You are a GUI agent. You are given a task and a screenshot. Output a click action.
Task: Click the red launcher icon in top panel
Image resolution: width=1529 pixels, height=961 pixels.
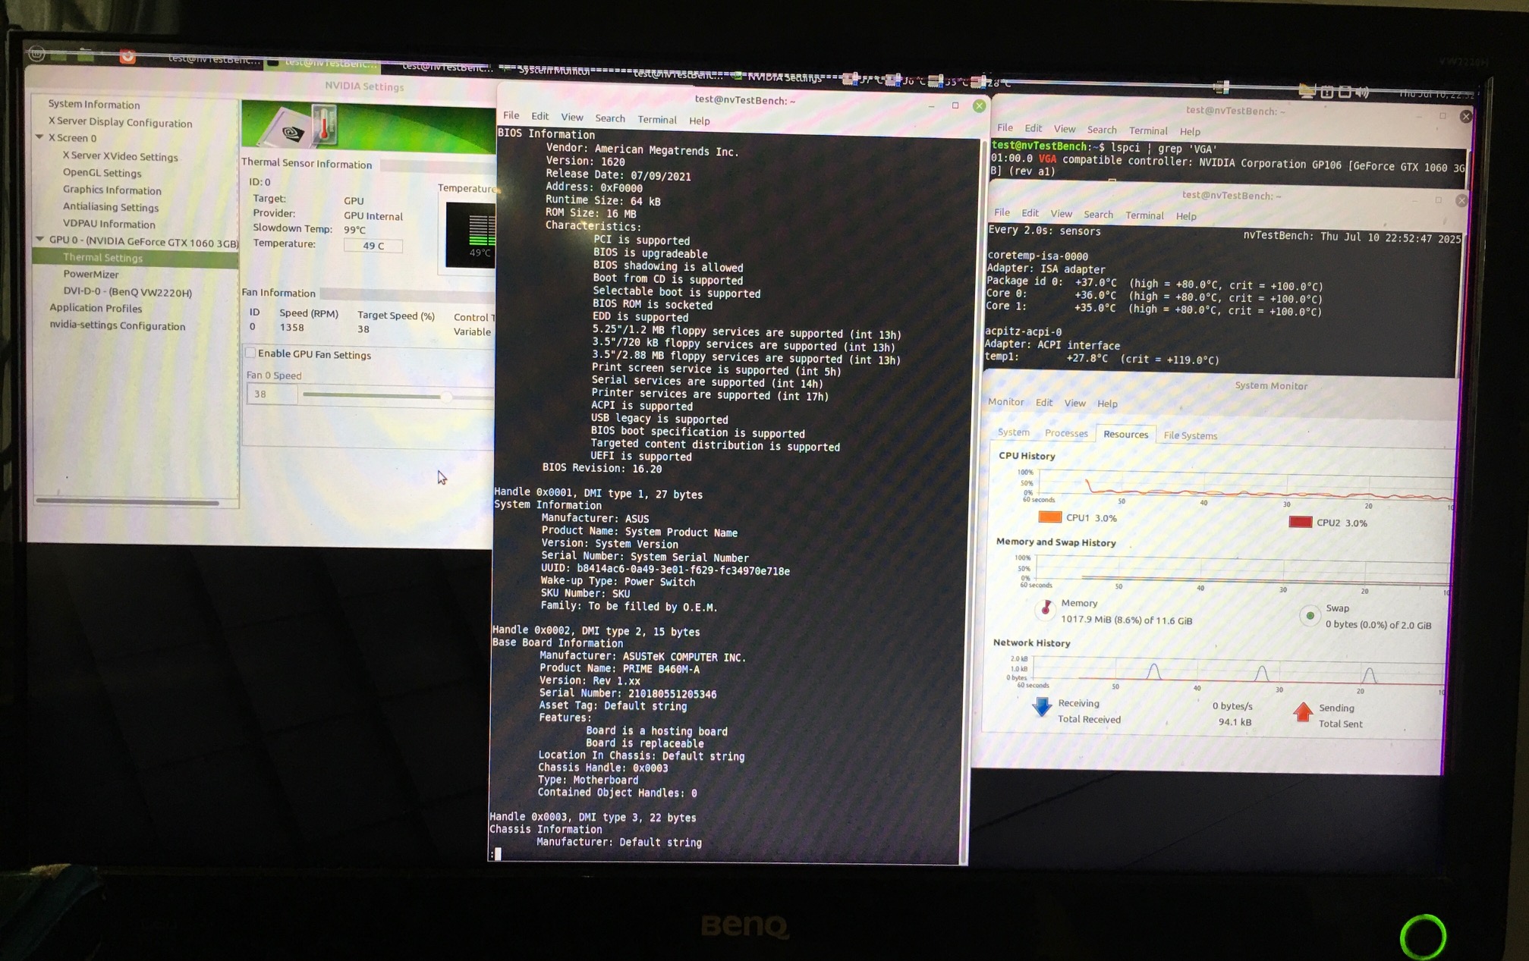tap(127, 57)
